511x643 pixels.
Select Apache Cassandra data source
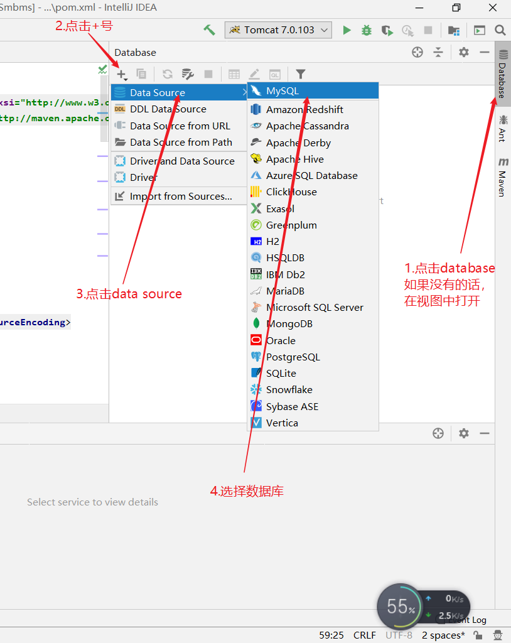(x=313, y=126)
